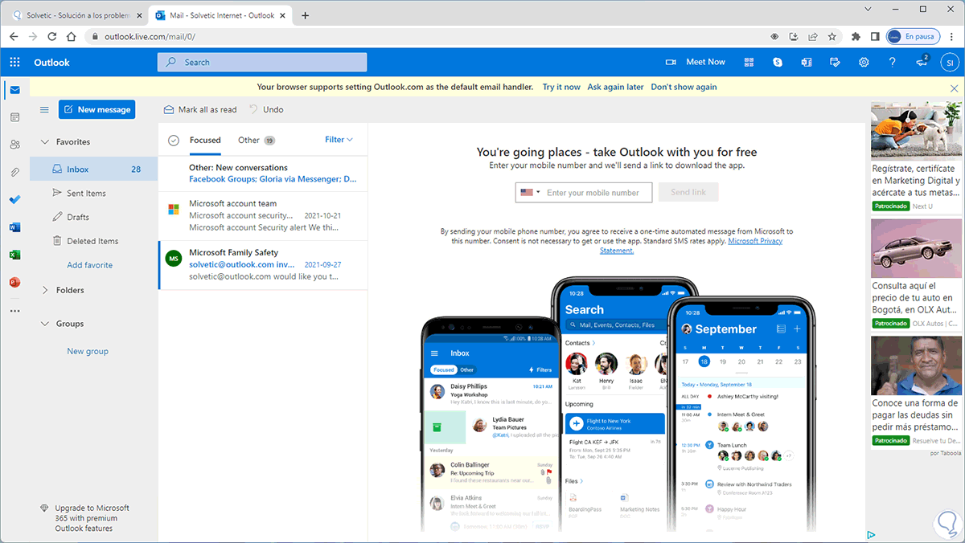
Task: Dismiss the default email handler banner
Action: [x=955, y=88]
